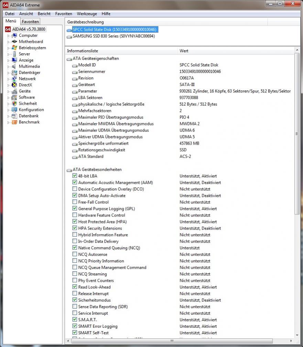The image size is (303, 347).
Task: Click the Sicherheit shield icon
Action: [14, 104]
